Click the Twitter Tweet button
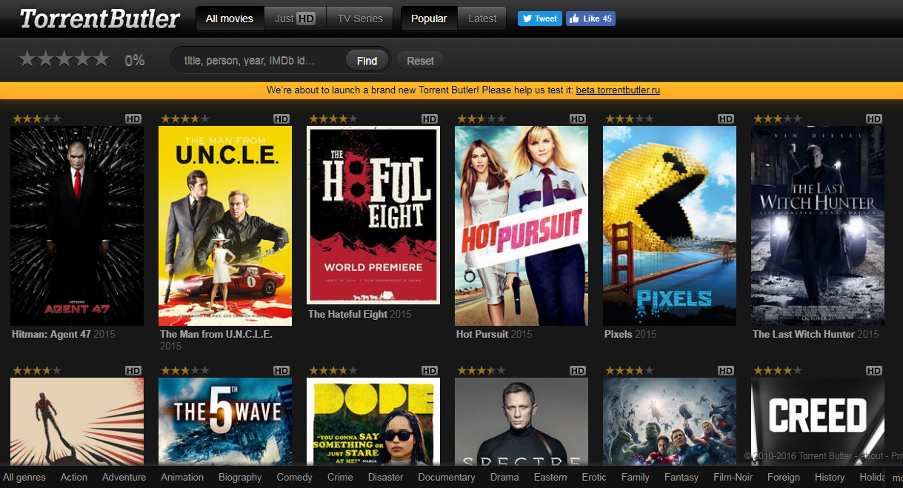 (x=540, y=19)
